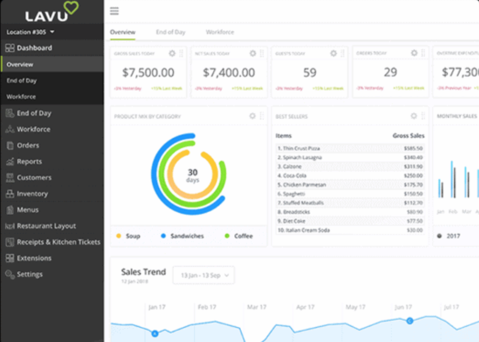Open settings gear on Gross Sales Today widget

171,53
